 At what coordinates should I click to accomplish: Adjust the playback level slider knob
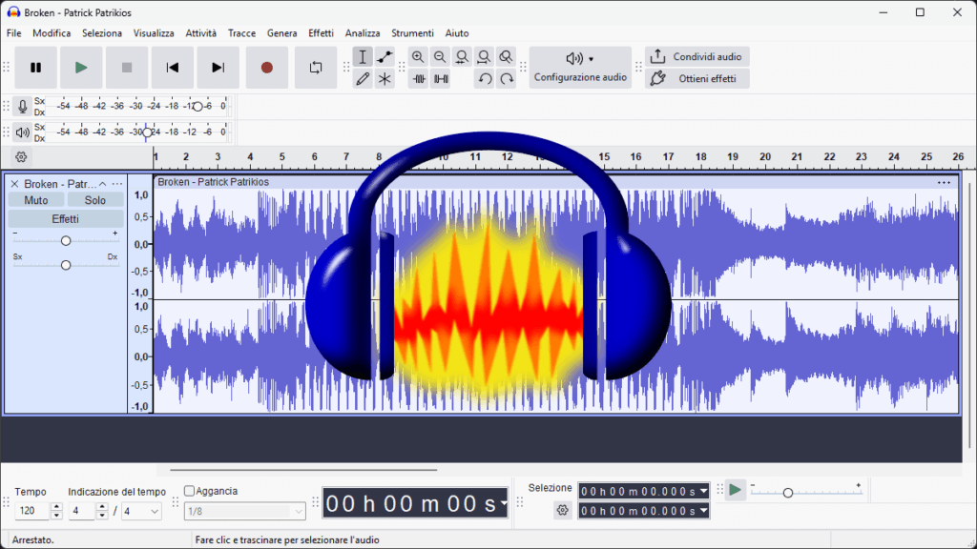pyautogui.click(x=147, y=132)
